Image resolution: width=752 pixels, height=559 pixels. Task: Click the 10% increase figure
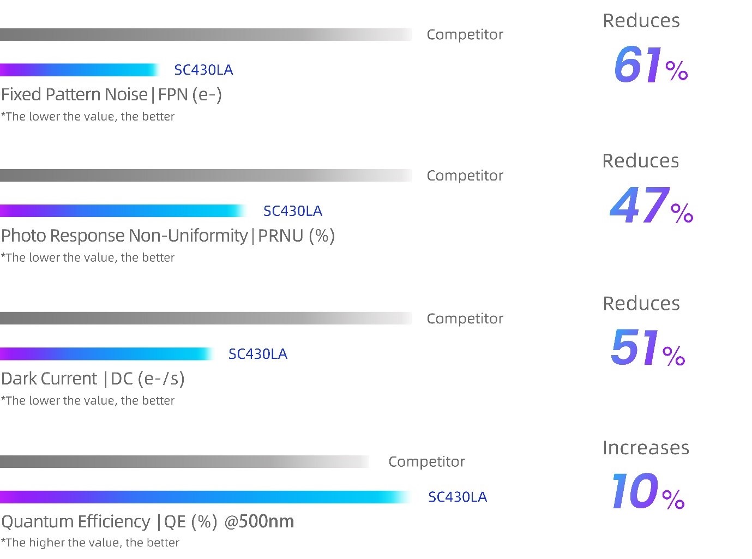647,492
